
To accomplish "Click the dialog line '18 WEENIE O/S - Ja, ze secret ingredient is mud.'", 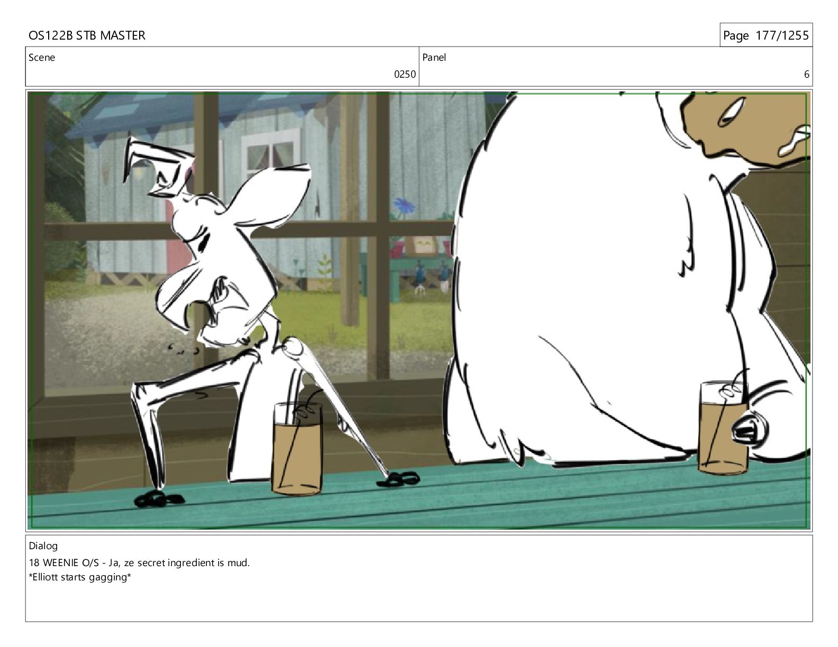I will (x=139, y=562).
